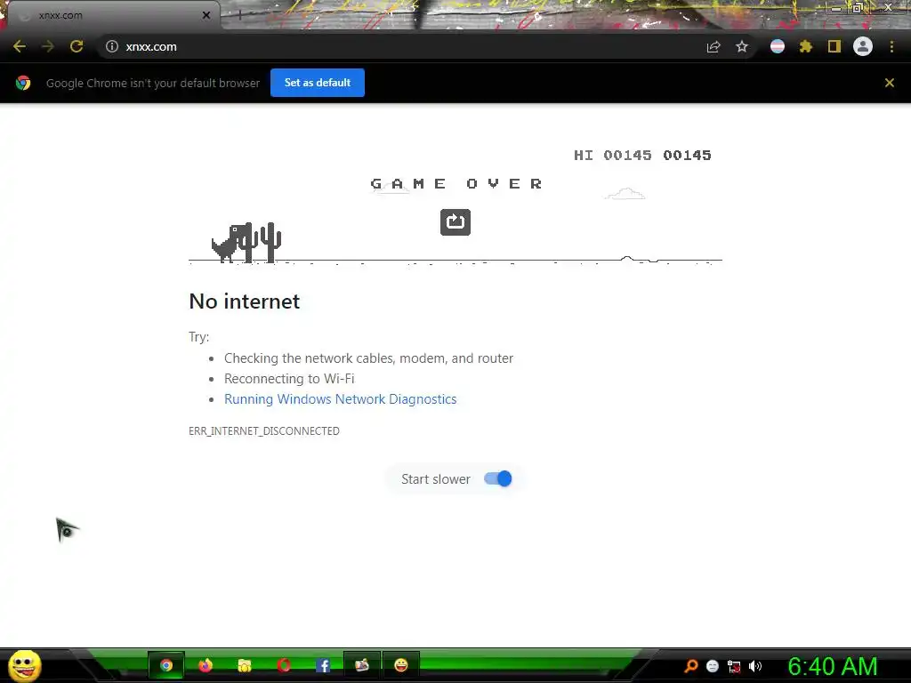This screenshot has width=911, height=683.
Task: Open the Extensions puzzle-piece menu
Action: coord(806,46)
